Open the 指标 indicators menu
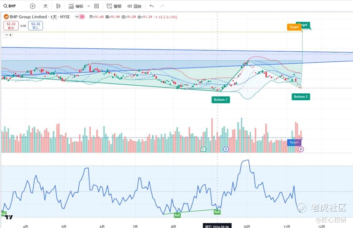The image size is (353, 228). tap(76, 6)
